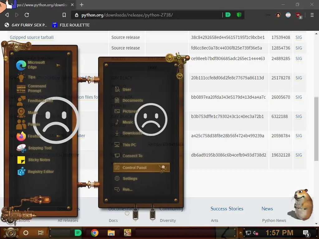Screen dimensions: 319x239
Task: Bookmark this page with the bookmark icon
Action: click(x=64, y=15)
